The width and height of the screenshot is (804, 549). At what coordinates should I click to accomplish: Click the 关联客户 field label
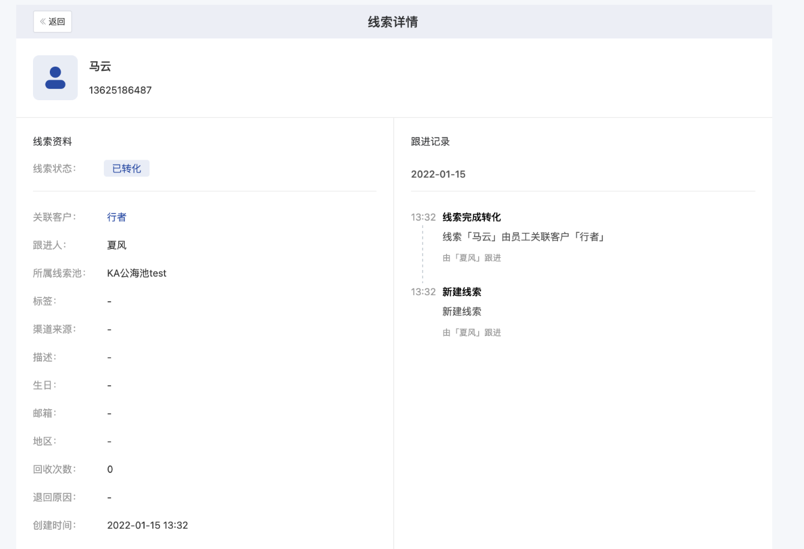click(55, 217)
